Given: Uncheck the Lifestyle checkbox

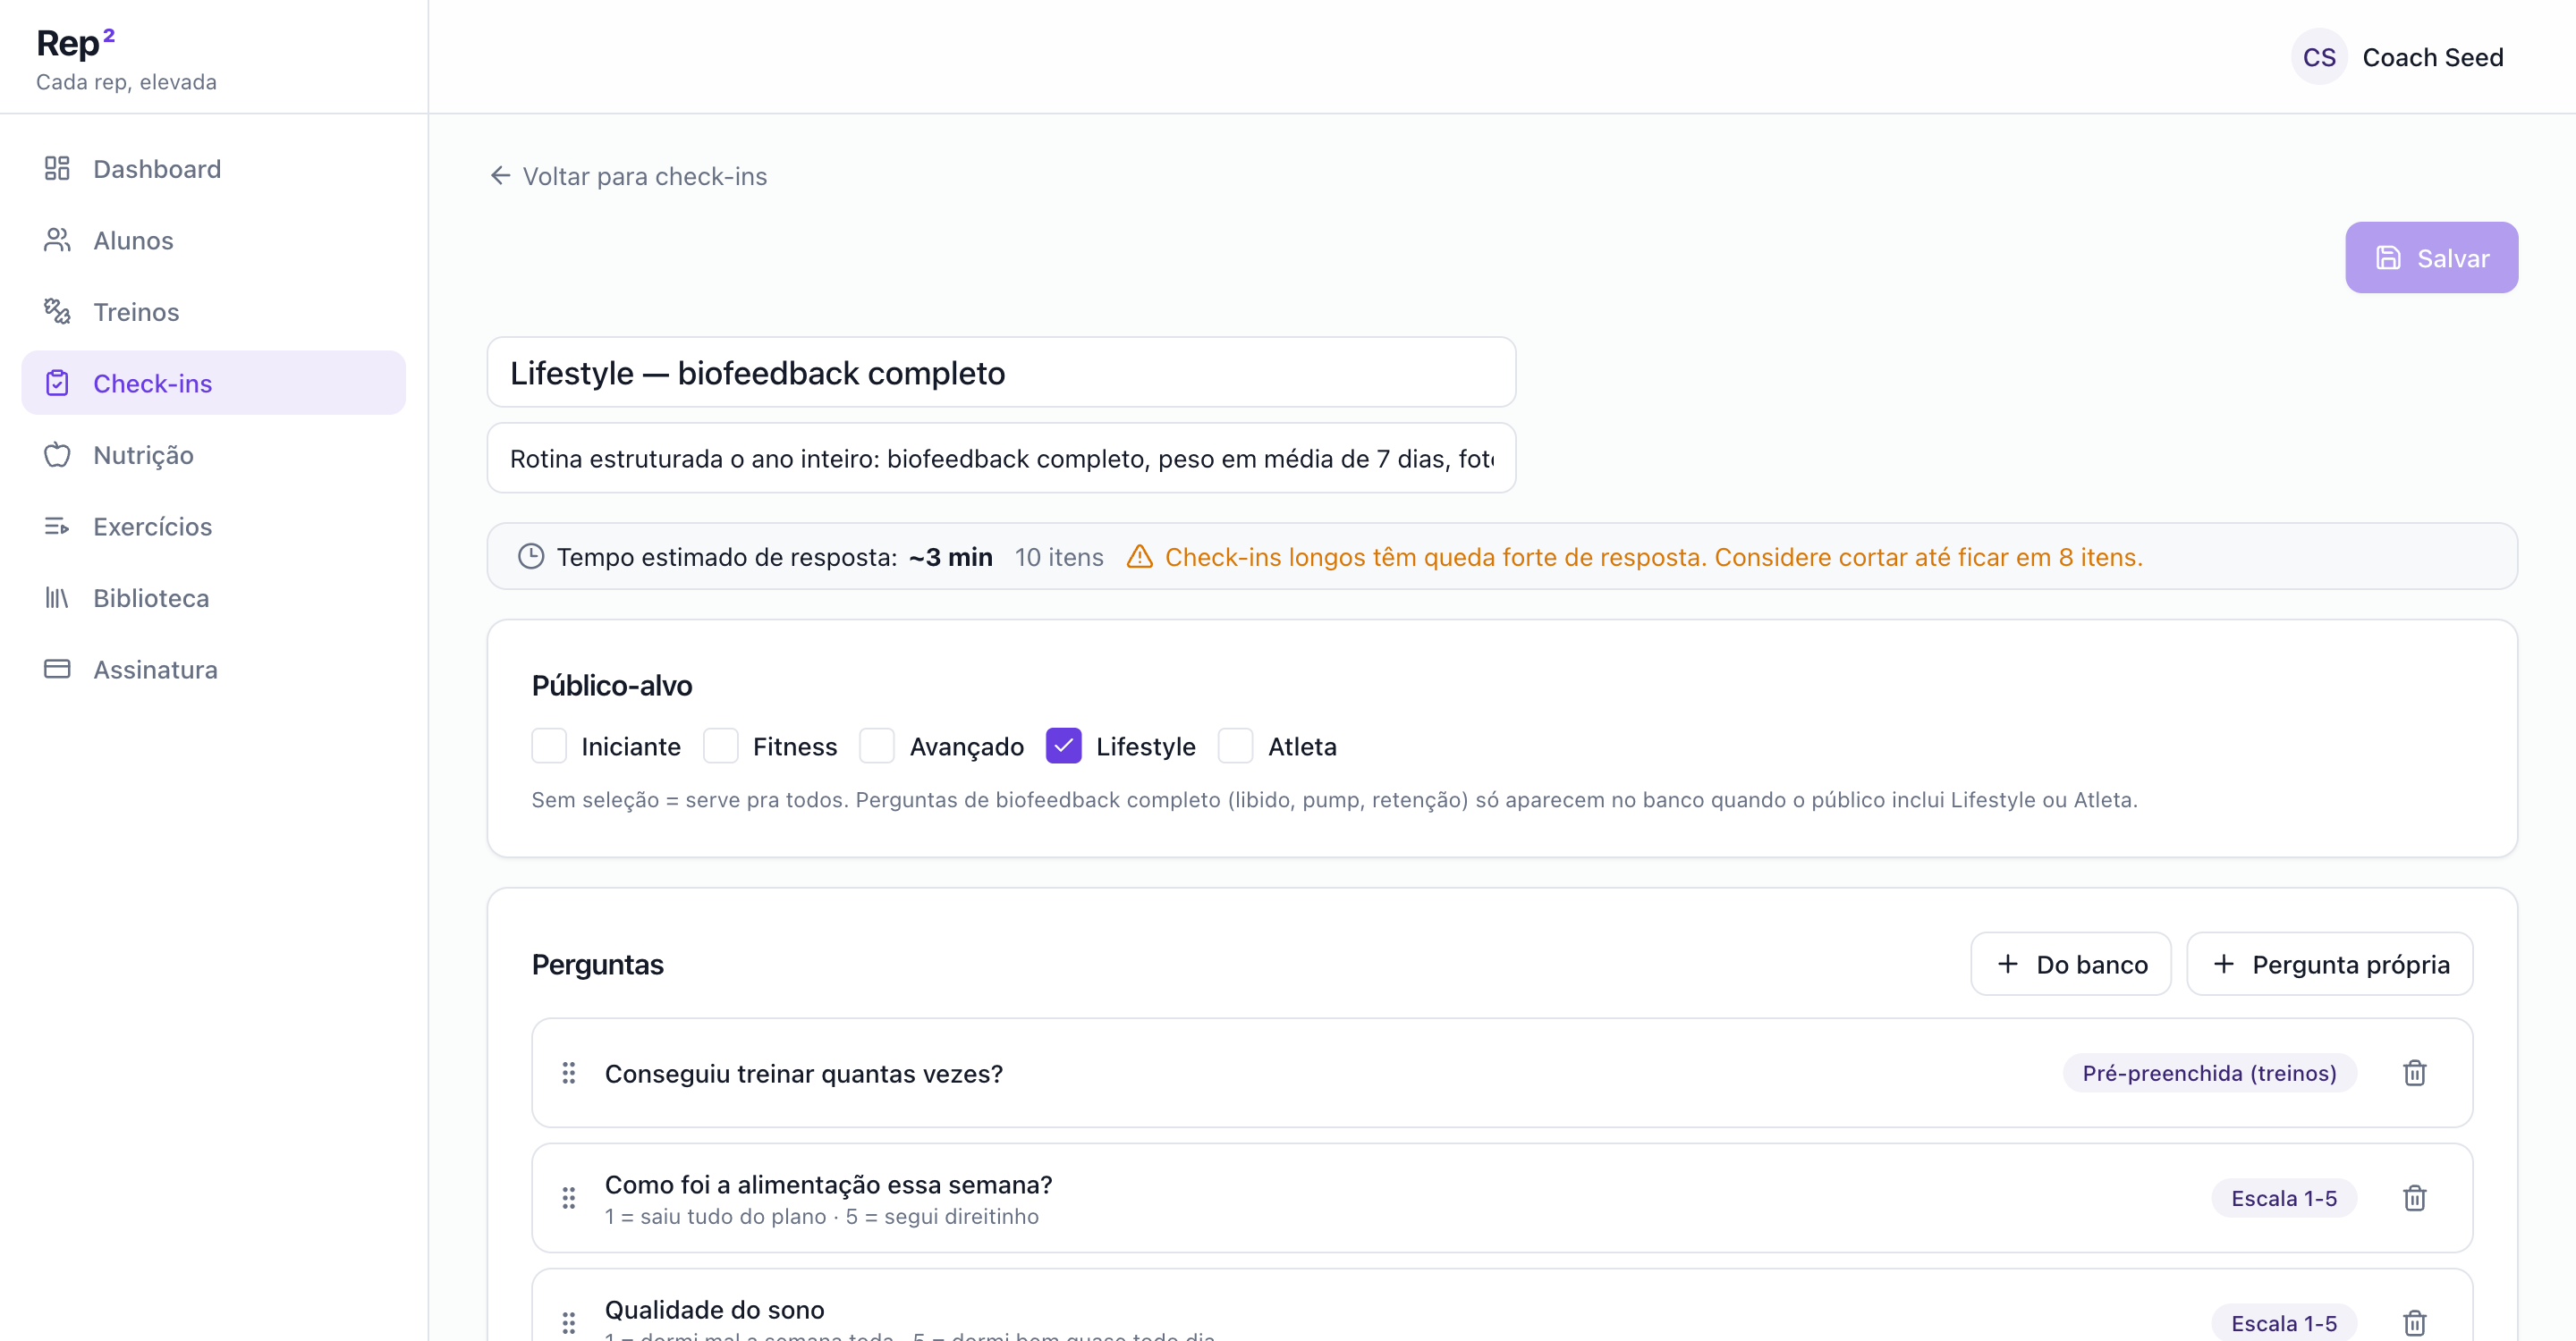Looking at the screenshot, I should click(1064, 746).
